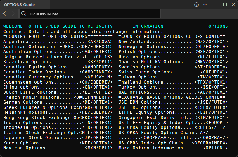Open Japanese Stock Options <JP/OPTEX1>
The image size is (238, 157).
(97, 138)
